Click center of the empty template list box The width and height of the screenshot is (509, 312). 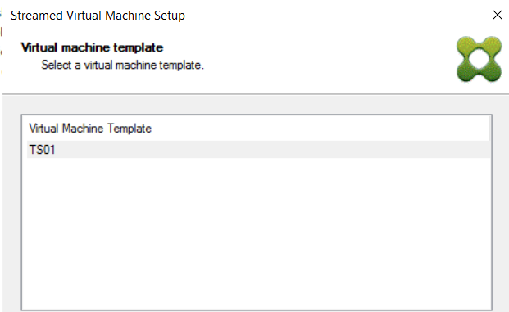257,227
